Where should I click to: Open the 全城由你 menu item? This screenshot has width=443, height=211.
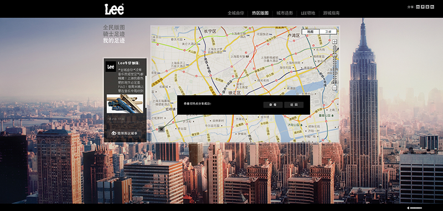[x=236, y=13]
